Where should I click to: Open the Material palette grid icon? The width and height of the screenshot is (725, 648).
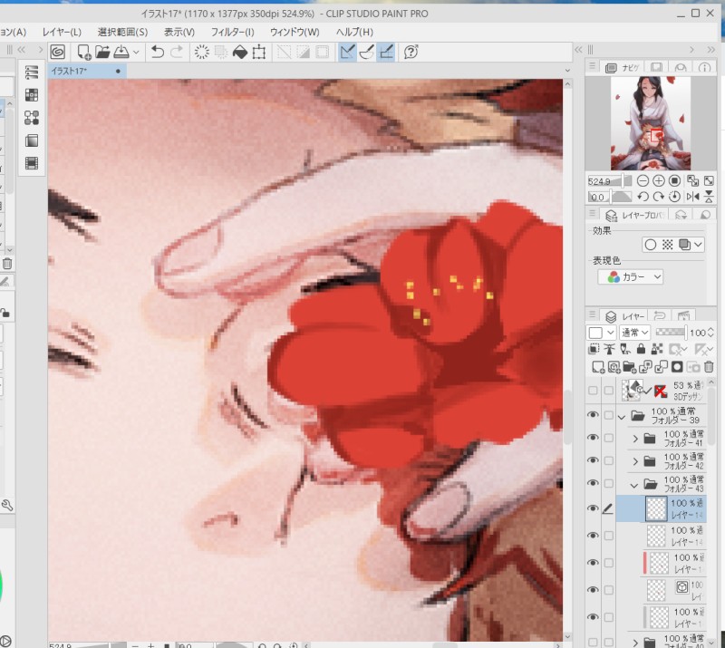[32, 95]
